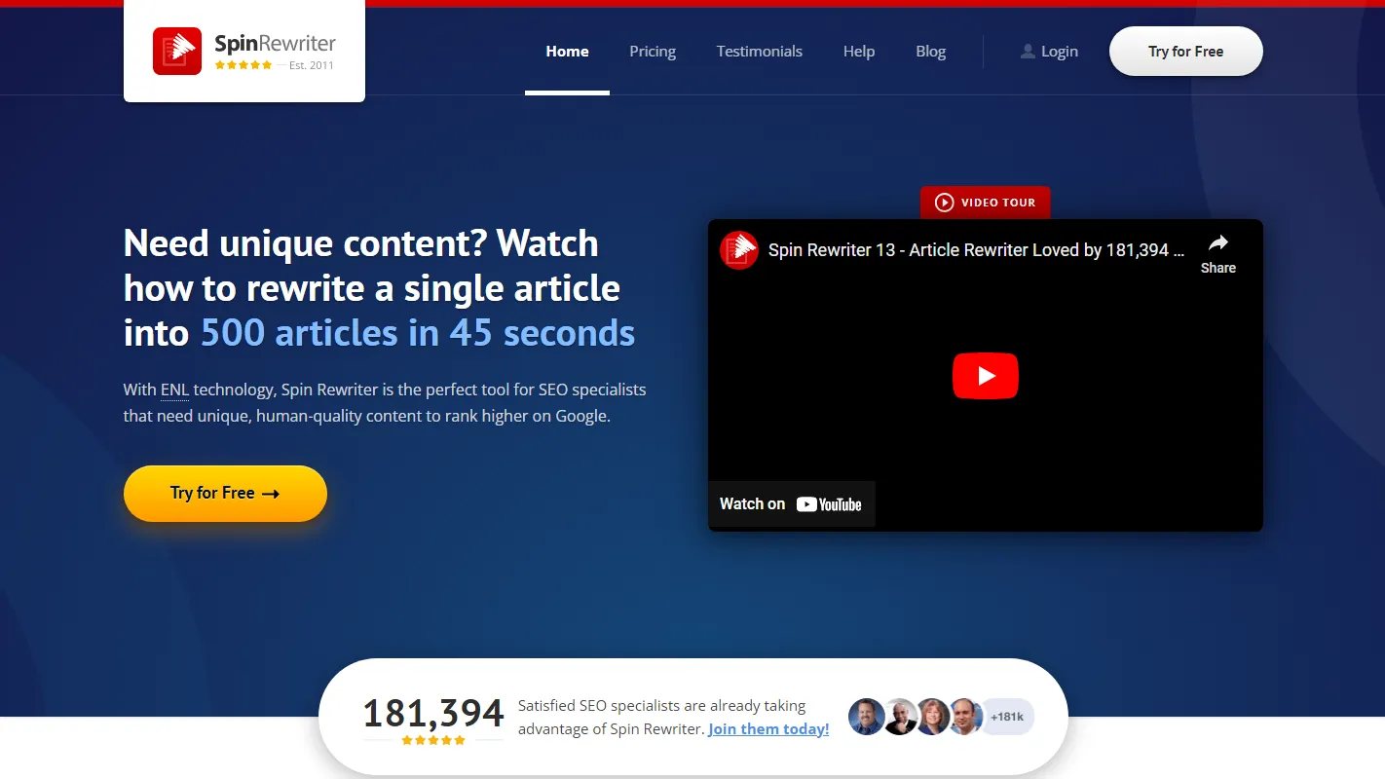Click the user icon beside Login

[x=1028, y=52]
